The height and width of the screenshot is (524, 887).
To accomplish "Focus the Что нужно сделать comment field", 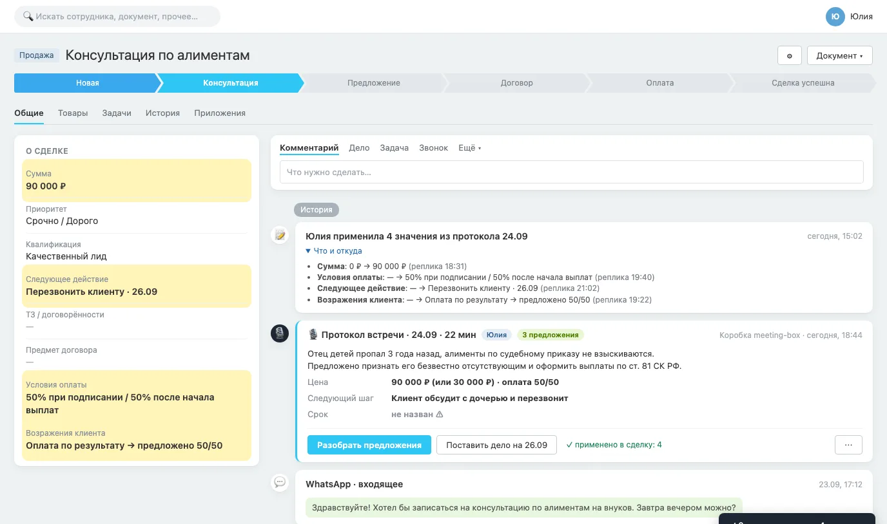I will 572,172.
